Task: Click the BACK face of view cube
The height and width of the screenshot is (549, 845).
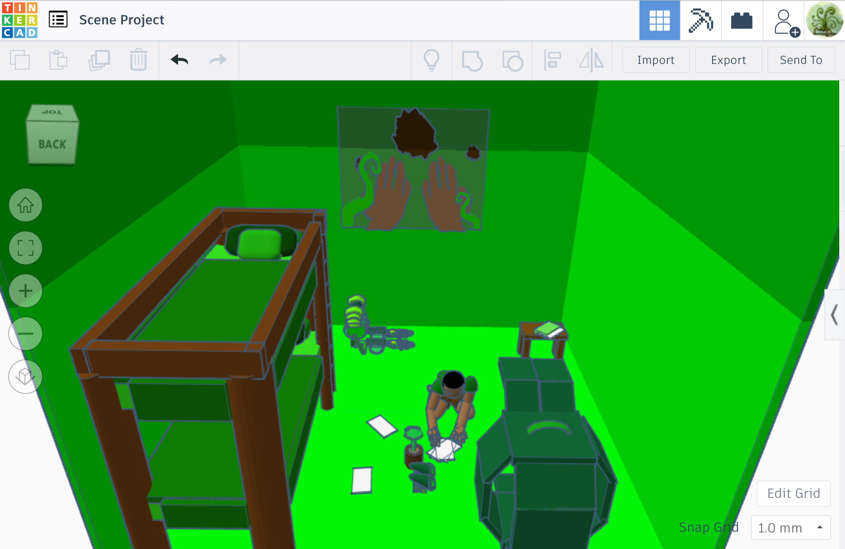Action: 52,144
